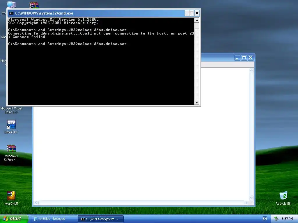Select the C:\WINDOWS\syste... taskbar button

101,219
